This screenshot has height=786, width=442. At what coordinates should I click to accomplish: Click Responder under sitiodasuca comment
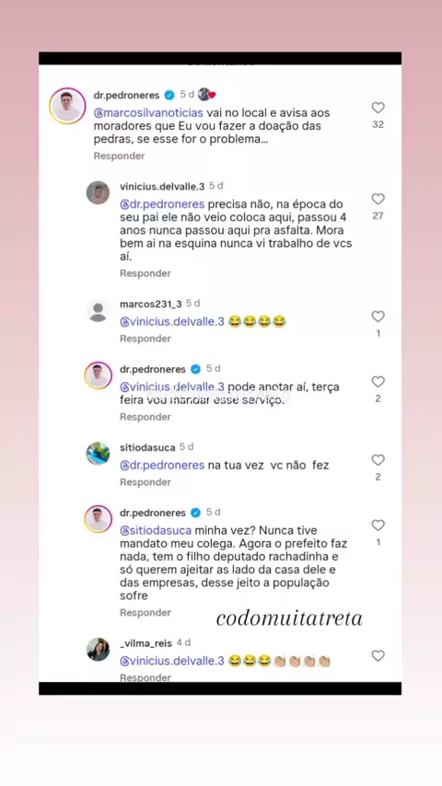pyautogui.click(x=145, y=481)
